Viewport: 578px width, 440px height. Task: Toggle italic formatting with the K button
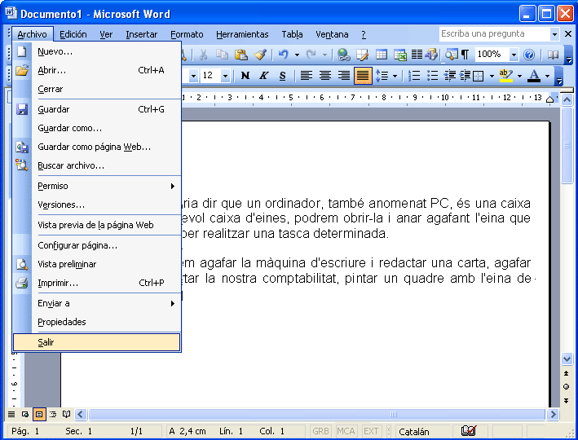point(263,76)
